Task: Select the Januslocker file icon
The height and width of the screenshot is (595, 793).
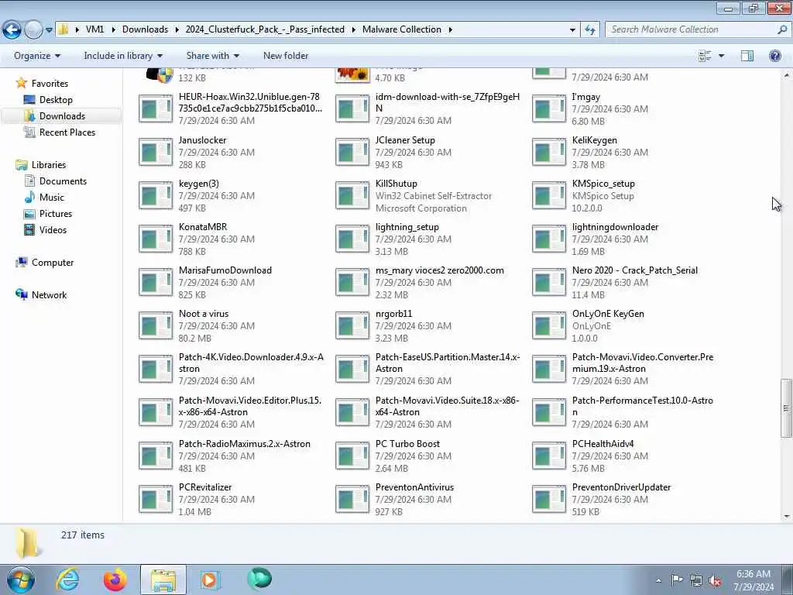Action: pyautogui.click(x=156, y=152)
